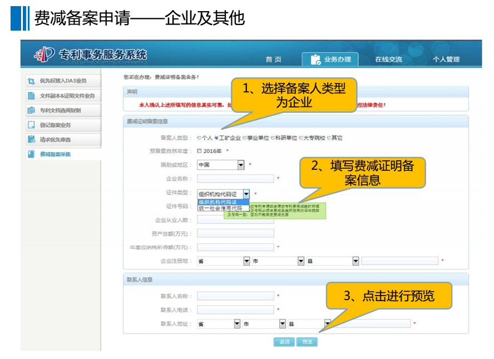Select 请求优先审查 menu entry
The image size is (494, 359).
(63, 139)
